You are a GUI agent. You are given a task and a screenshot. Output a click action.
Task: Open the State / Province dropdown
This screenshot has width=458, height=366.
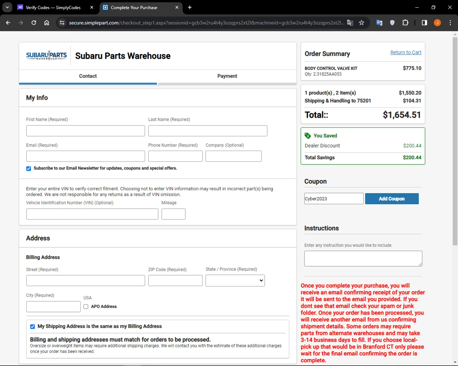pyautogui.click(x=235, y=281)
